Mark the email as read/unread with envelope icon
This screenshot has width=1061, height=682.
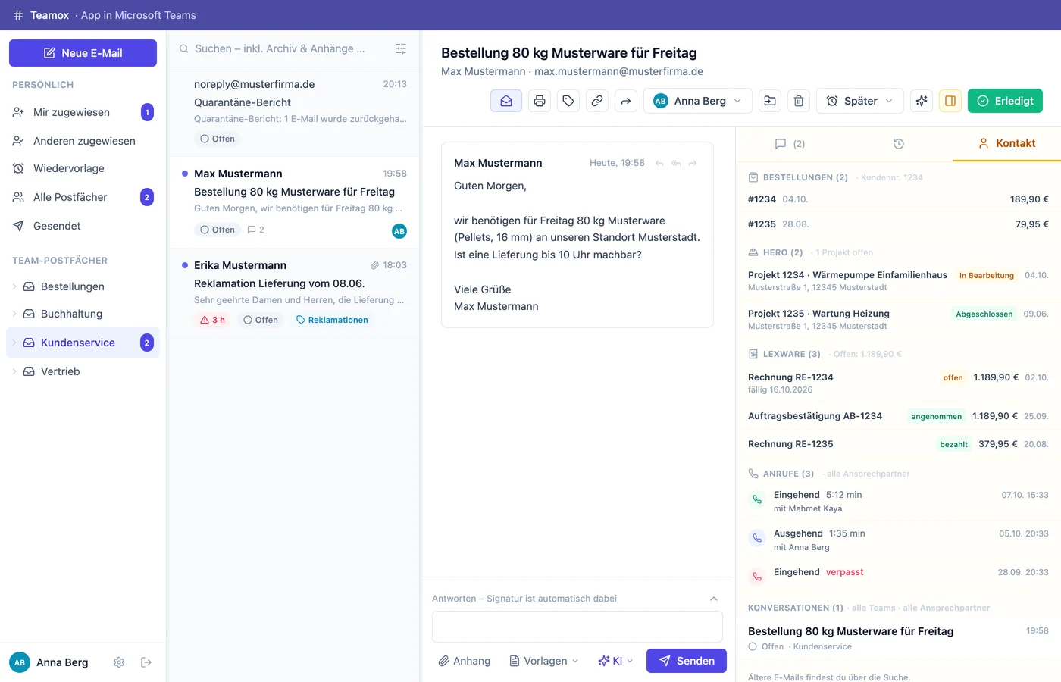pos(506,101)
